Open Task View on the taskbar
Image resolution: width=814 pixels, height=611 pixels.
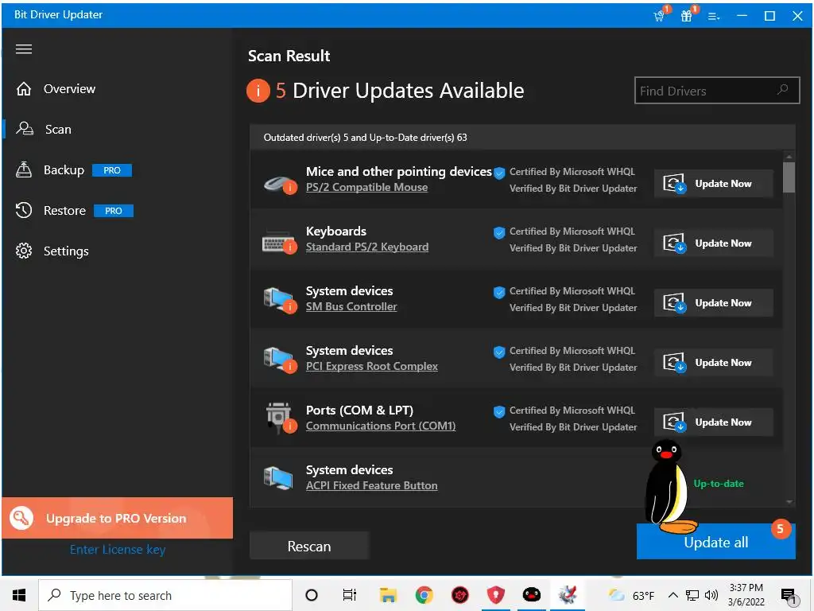click(350, 595)
